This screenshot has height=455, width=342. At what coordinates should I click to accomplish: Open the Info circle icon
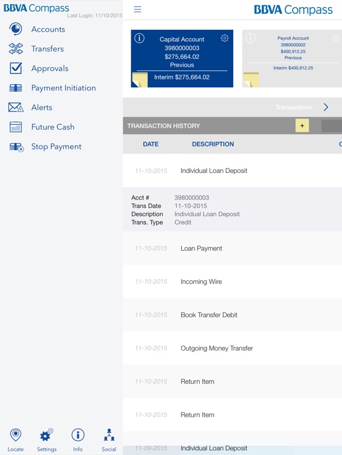[x=78, y=435]
